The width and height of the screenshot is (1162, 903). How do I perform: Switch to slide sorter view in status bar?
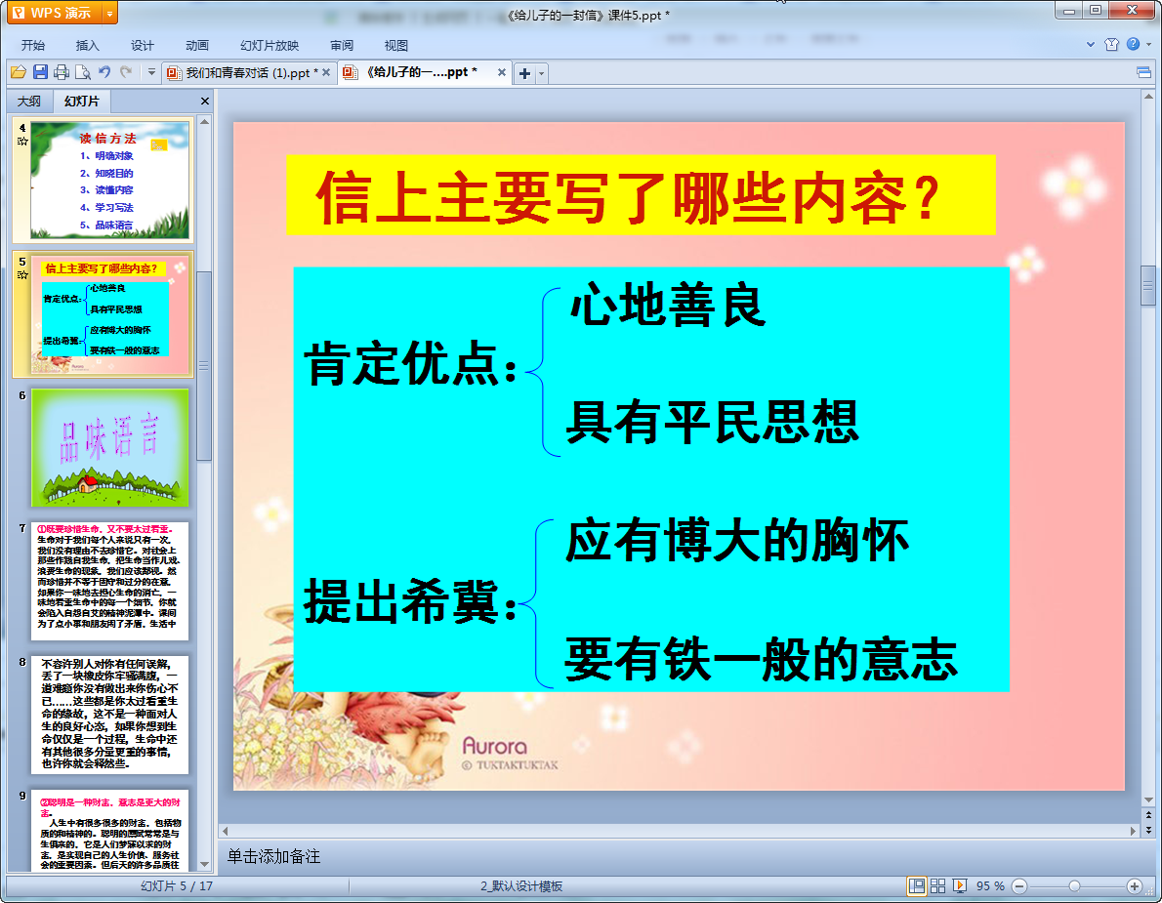[937, 886]
